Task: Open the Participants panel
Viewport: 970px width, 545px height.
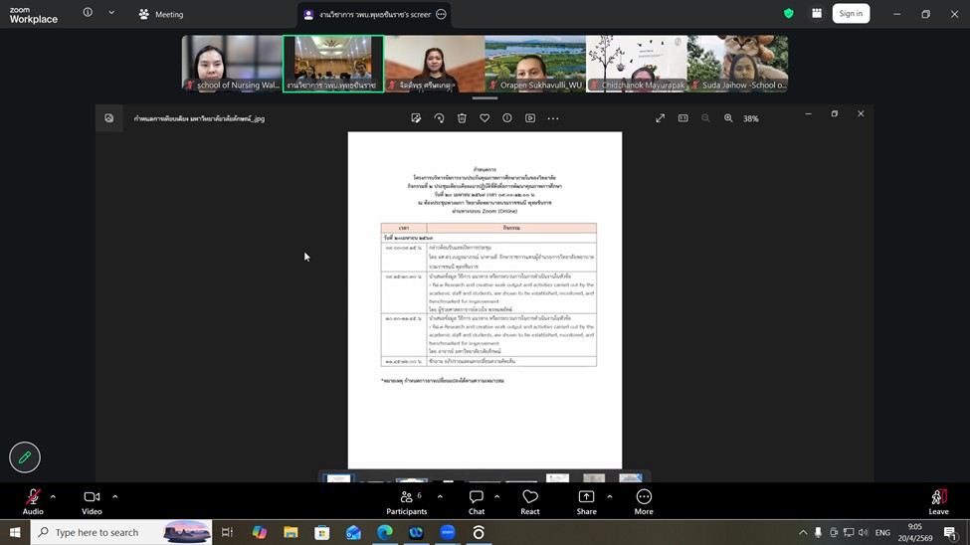Action: (406, 498)
